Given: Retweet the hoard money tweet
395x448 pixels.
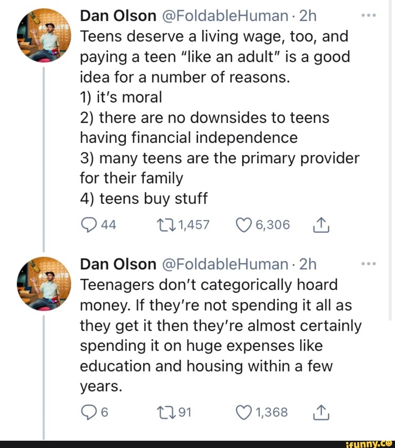Looking at the screenshot, I should pyautogui.click(x=167, y=413).
